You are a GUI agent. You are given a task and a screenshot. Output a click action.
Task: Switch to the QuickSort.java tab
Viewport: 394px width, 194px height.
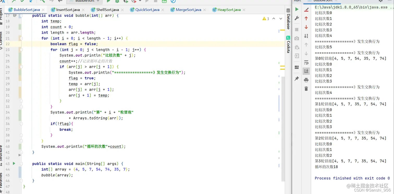147,10
